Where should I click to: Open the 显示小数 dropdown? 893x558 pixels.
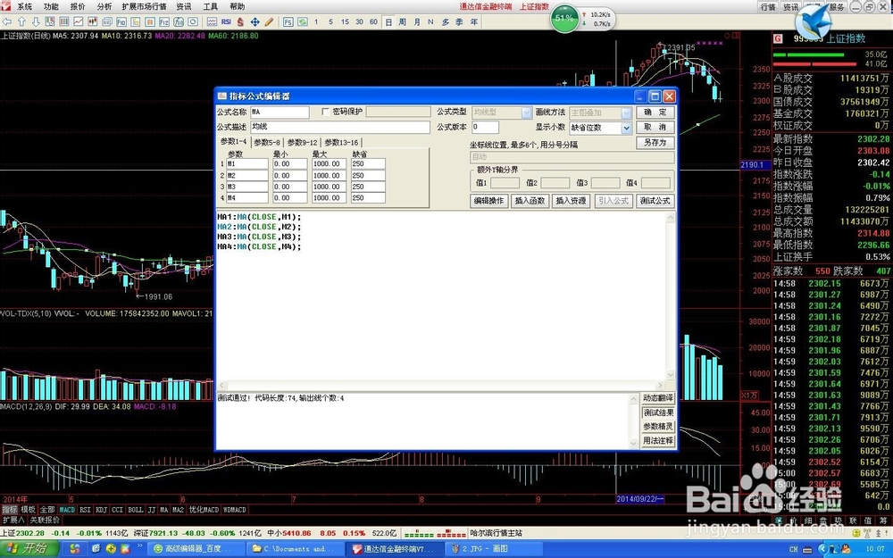click(627, 128)
